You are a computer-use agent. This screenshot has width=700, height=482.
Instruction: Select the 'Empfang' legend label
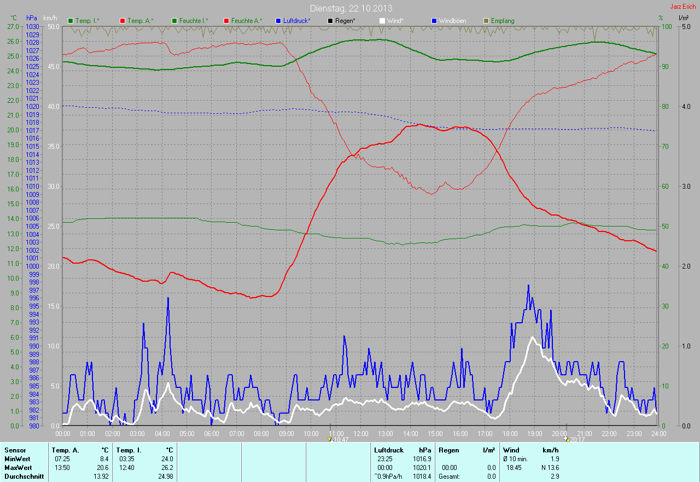[503, 21]
